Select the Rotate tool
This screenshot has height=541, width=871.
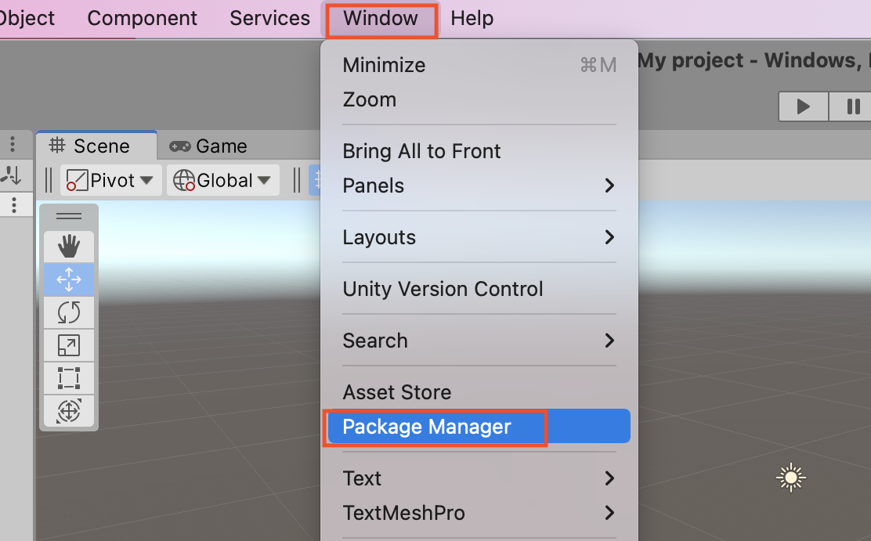(x=68, y=312)
